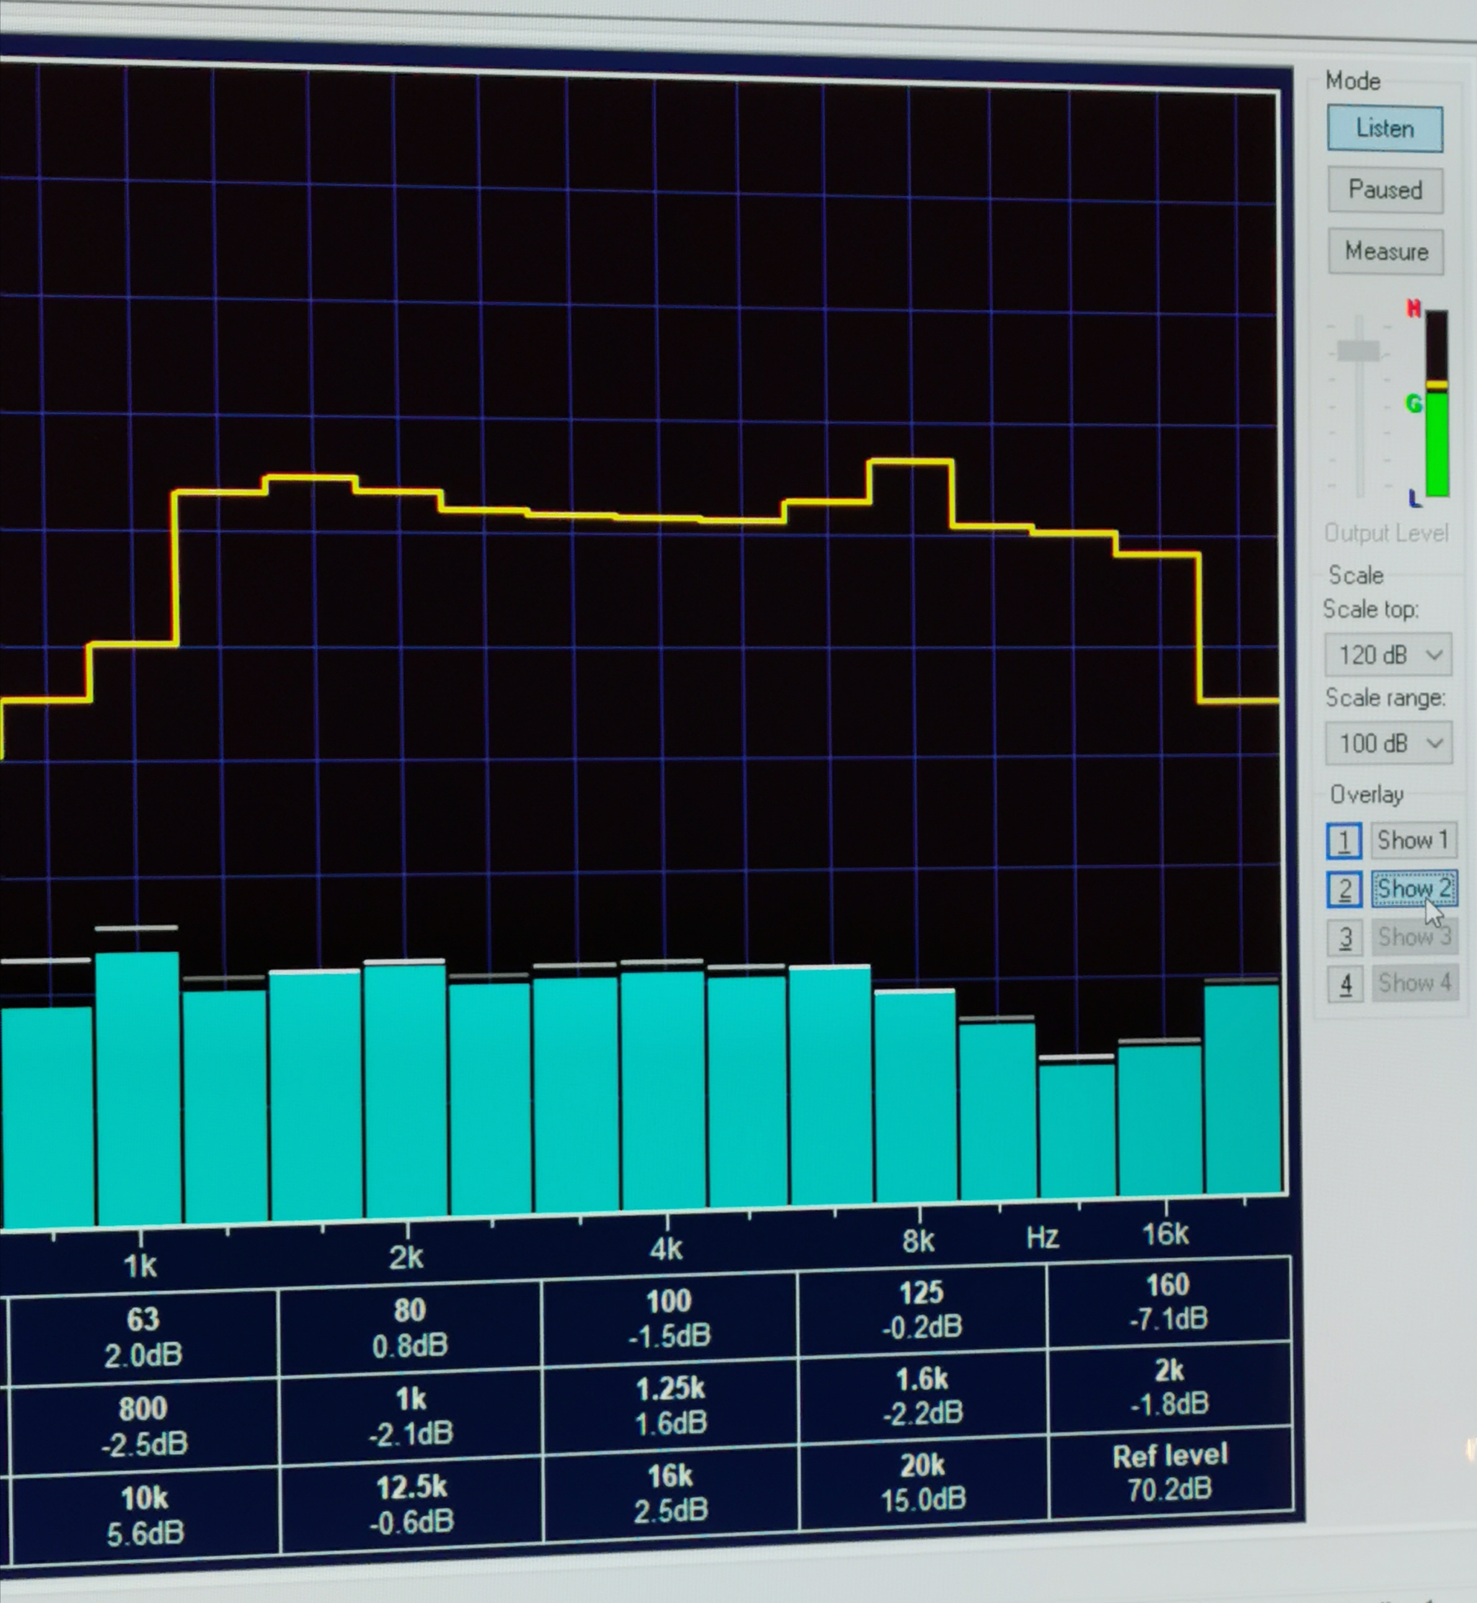Select Listen mode button
Viewport: 1477px width, 1603px height.
click(1385, 128)
